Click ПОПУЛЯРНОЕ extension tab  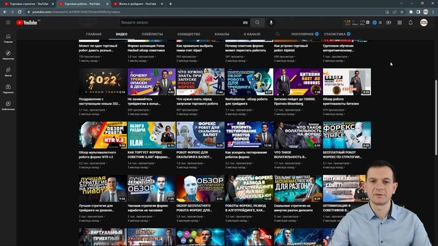click(305, 34)
